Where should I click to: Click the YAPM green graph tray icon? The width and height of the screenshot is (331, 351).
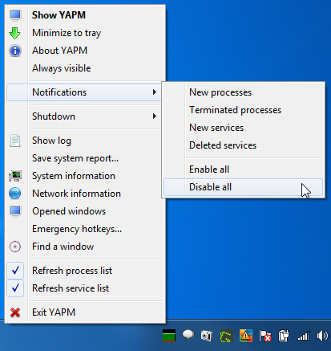[169, 336]
